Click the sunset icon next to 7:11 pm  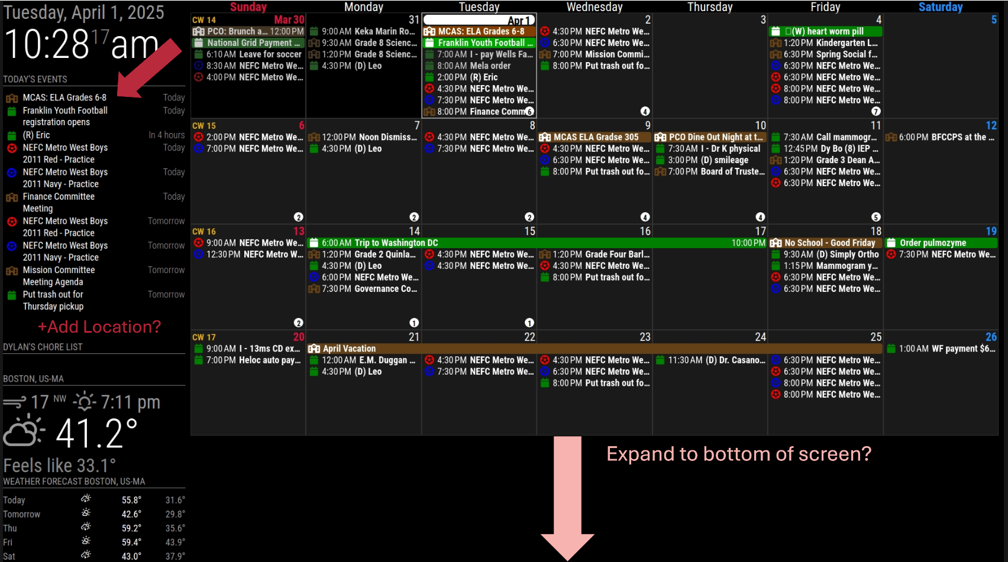tap(85, 402)
